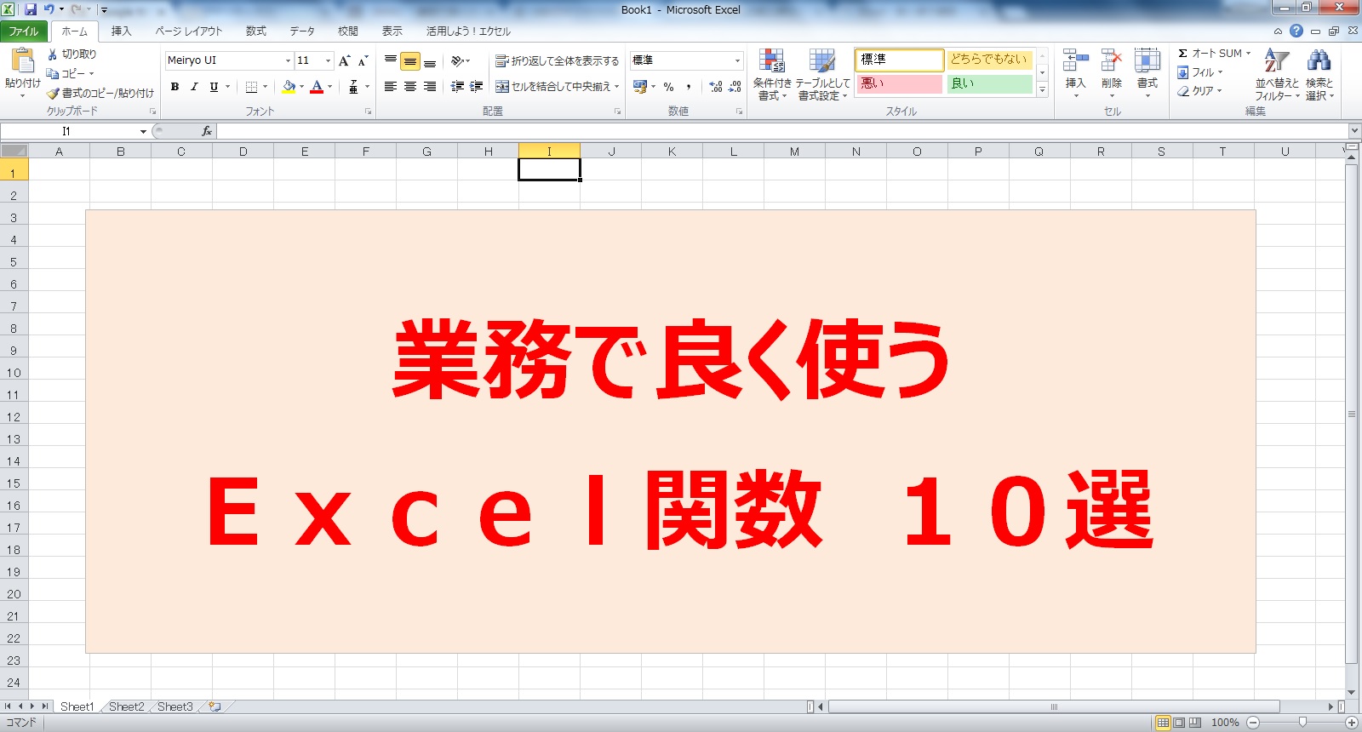Toggle Center horizontal alignment
This screenshot has width=1362, height=732.
point(410,87)
